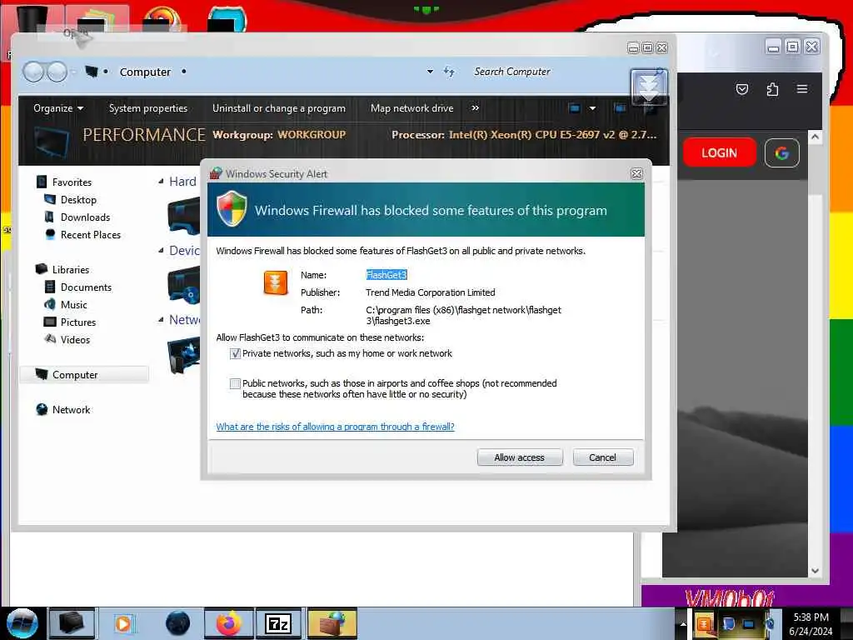Click the refresh icon in the address bar
The height and width of the screenshot is (640, 853).
pos(449,72)
